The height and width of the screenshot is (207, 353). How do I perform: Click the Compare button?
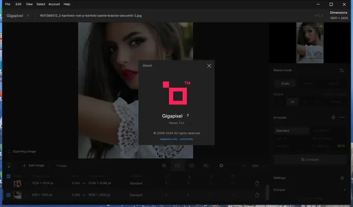tap(310, 159)
